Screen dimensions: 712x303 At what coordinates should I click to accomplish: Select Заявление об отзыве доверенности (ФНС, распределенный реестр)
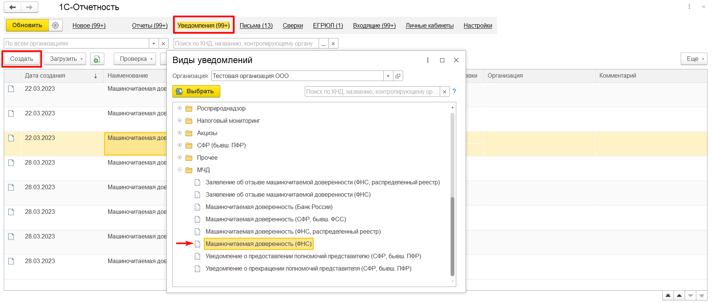tap(323, 182)
